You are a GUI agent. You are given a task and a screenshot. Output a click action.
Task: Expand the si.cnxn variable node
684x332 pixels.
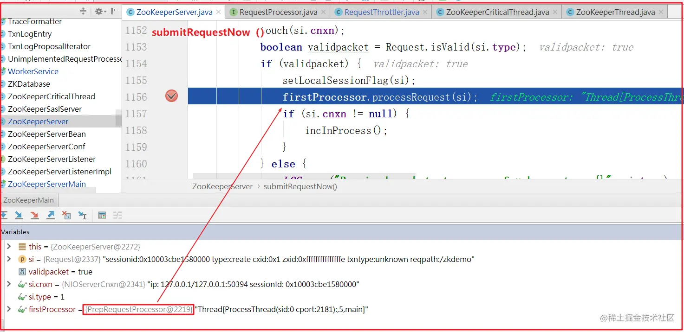tap(8, 284)
